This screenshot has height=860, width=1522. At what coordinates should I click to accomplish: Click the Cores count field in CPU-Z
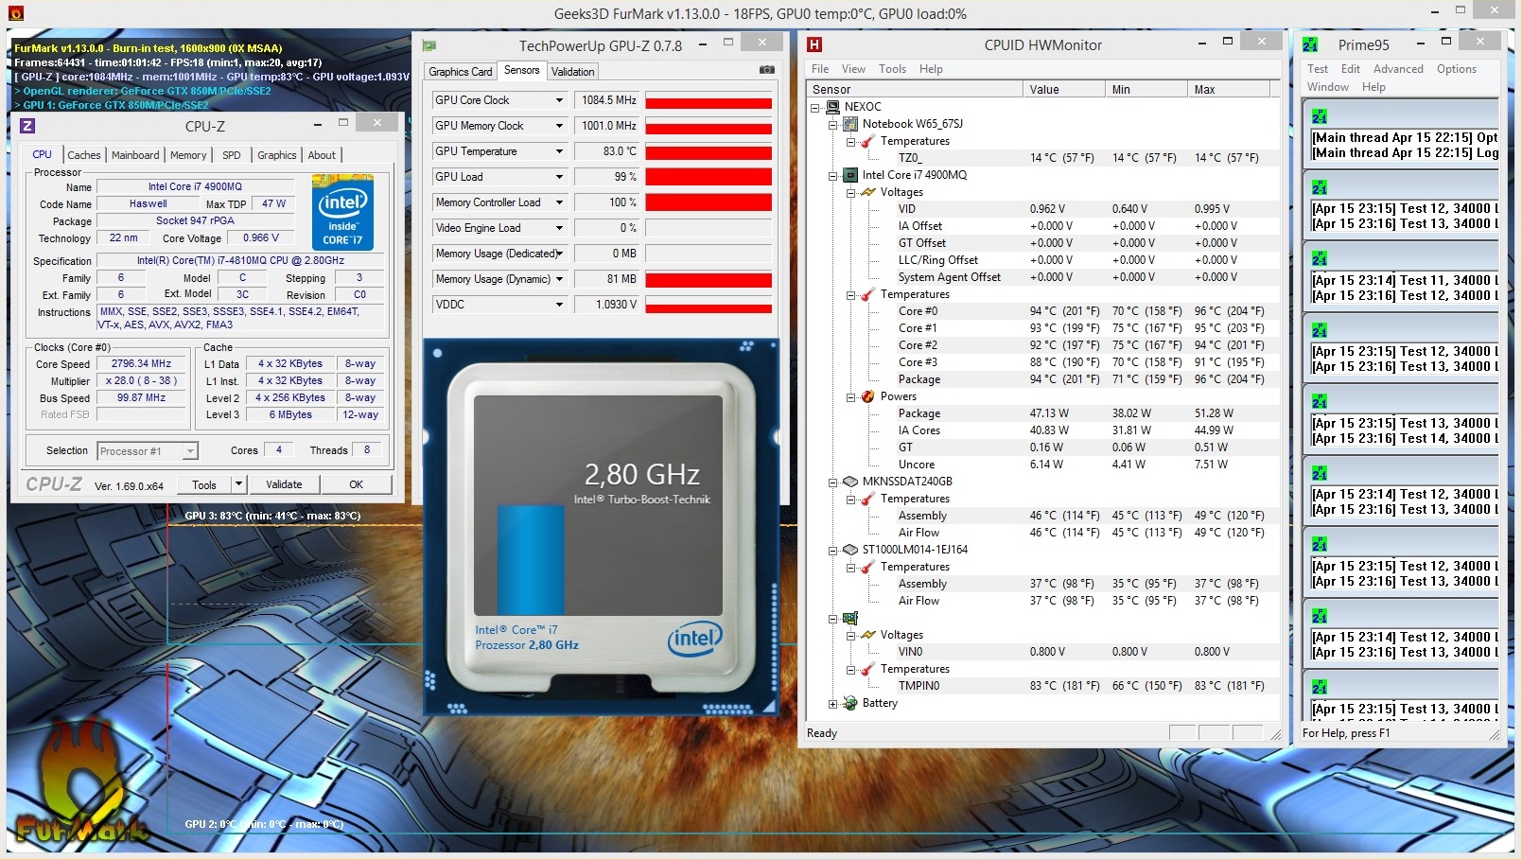click(x=278, y=450)
